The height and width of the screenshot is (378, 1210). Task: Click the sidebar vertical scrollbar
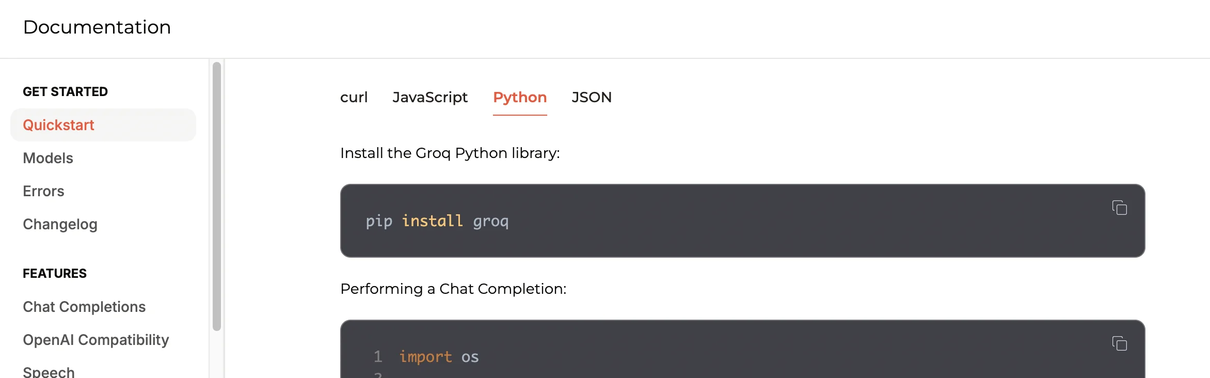tap(217, 196)
